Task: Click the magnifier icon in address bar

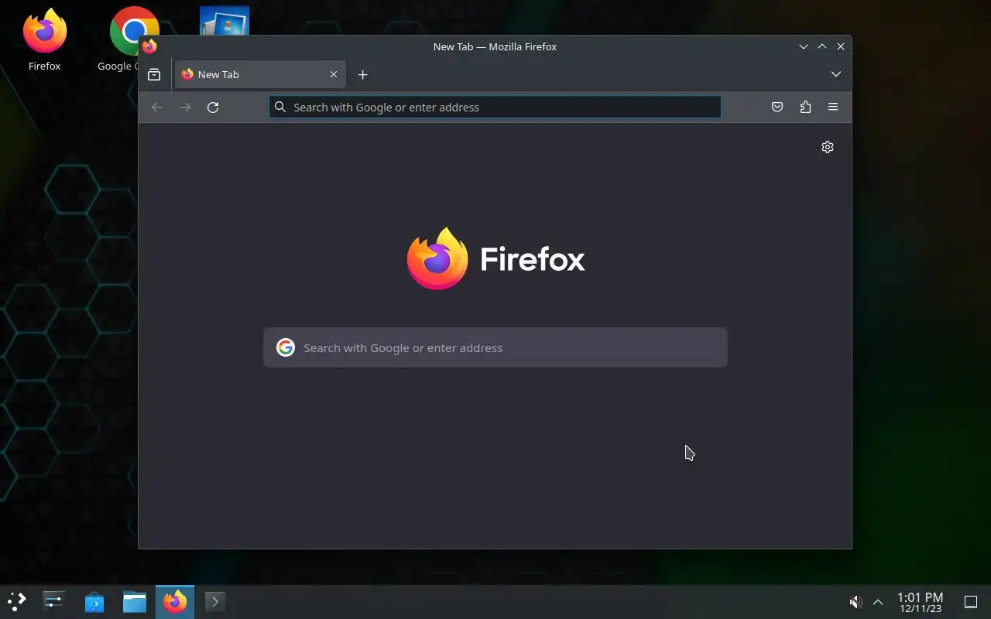Action: tap(280, 107)
